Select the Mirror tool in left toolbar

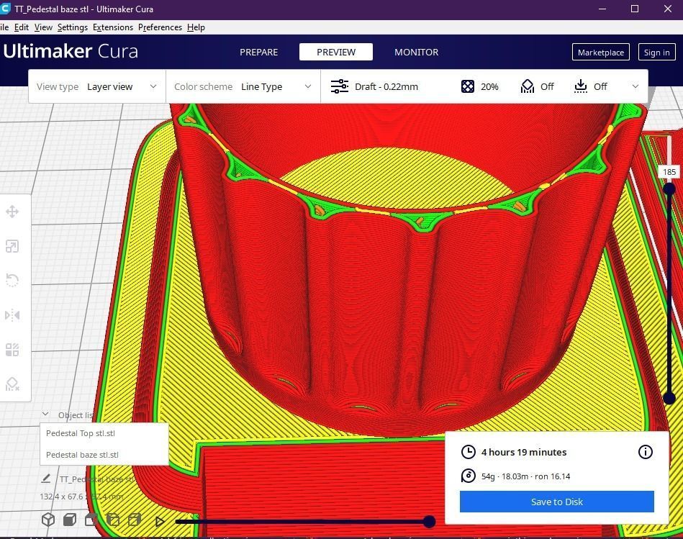pos(12,314)
